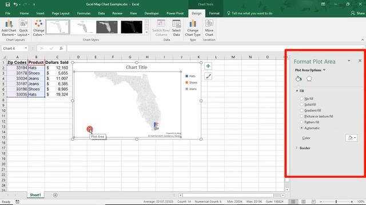Viewport: 366px width, 205px height.
Task: Select the Automatic fill radio option
Action: point(301,128)
